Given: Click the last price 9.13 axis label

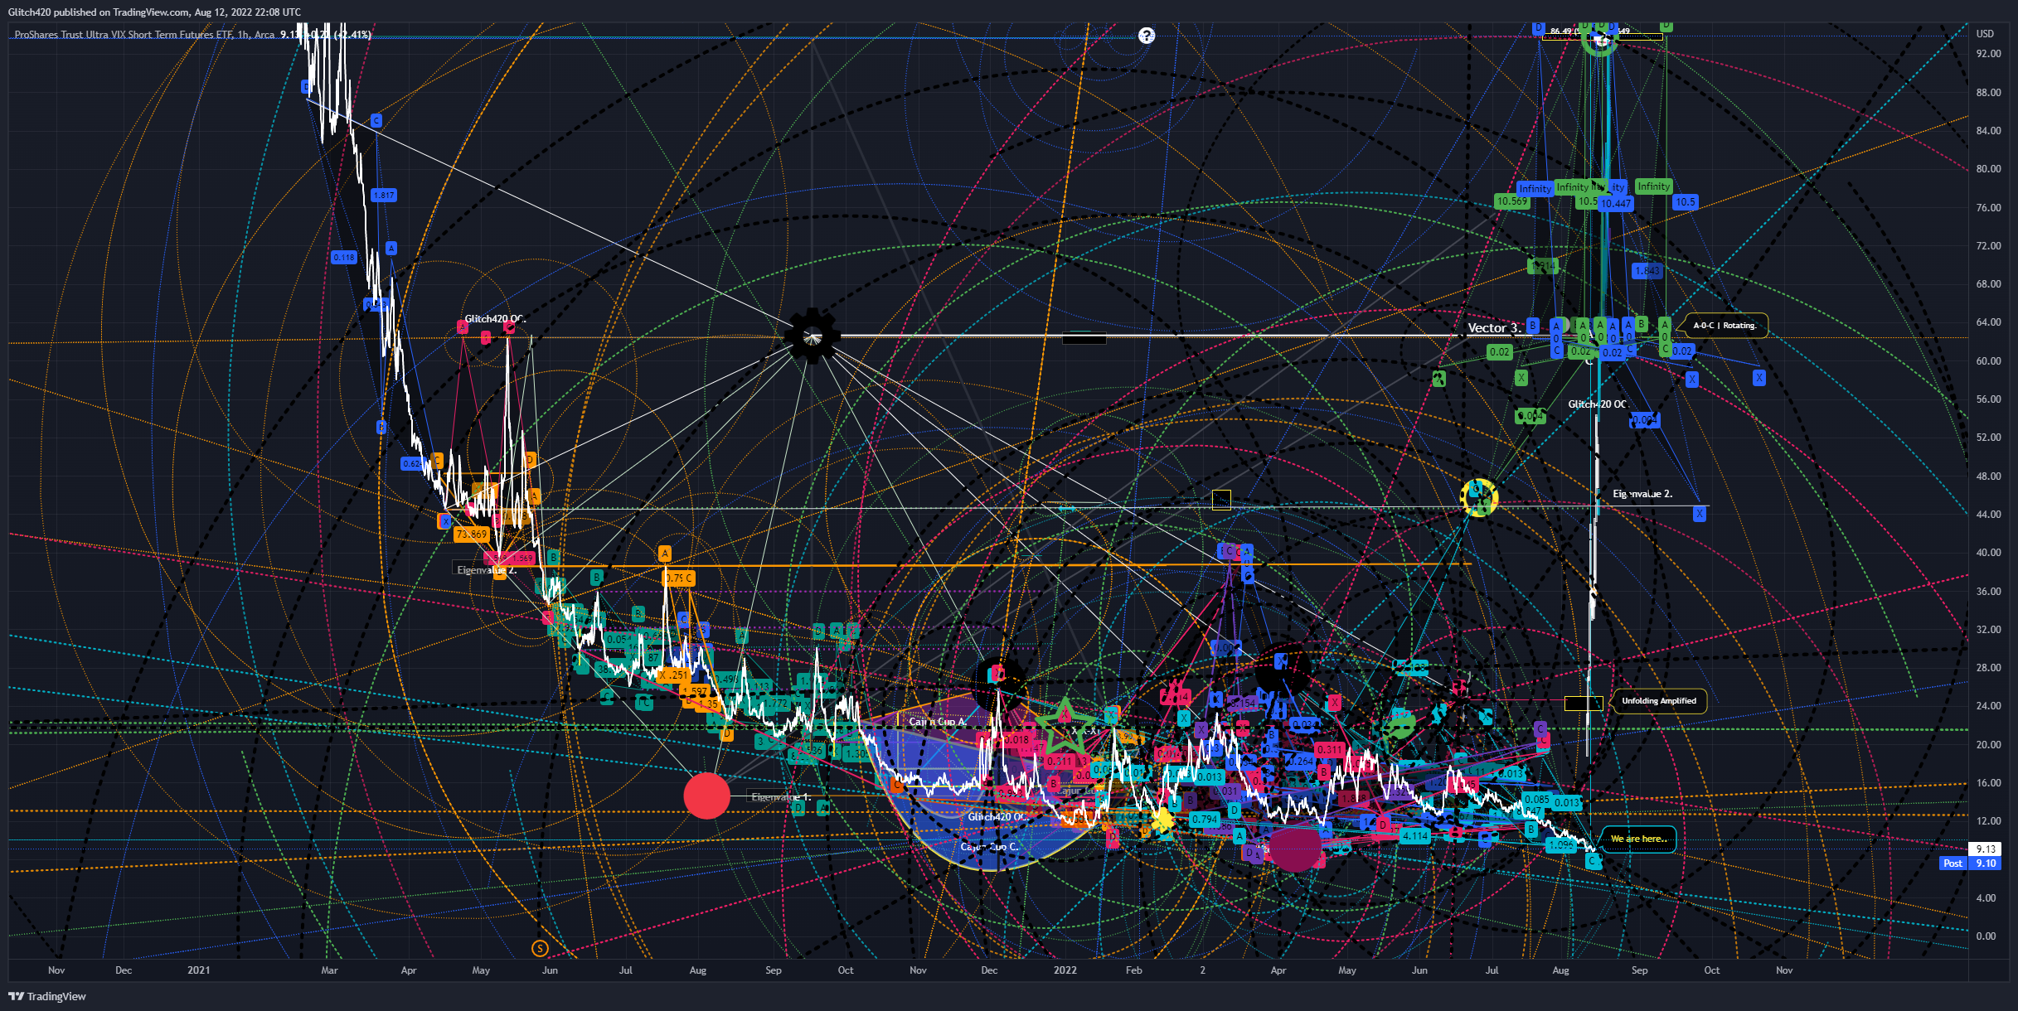Looking at the screenshot, I should pos(1986,849).
